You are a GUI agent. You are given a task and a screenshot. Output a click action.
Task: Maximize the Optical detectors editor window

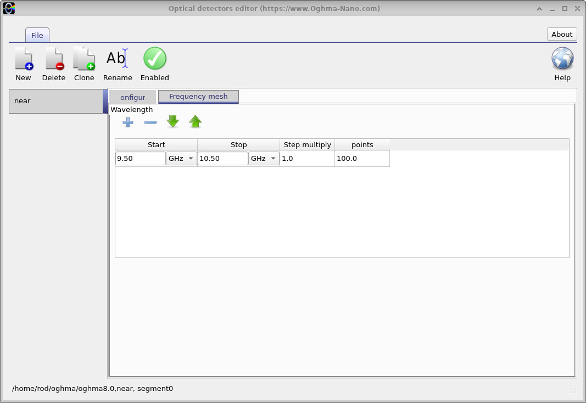pyautogui.click(x=565, y=9)
